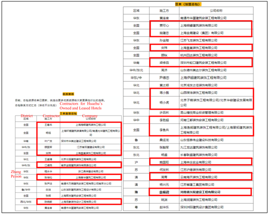Select the bold name cell '袁福君'

coord(164,192)
